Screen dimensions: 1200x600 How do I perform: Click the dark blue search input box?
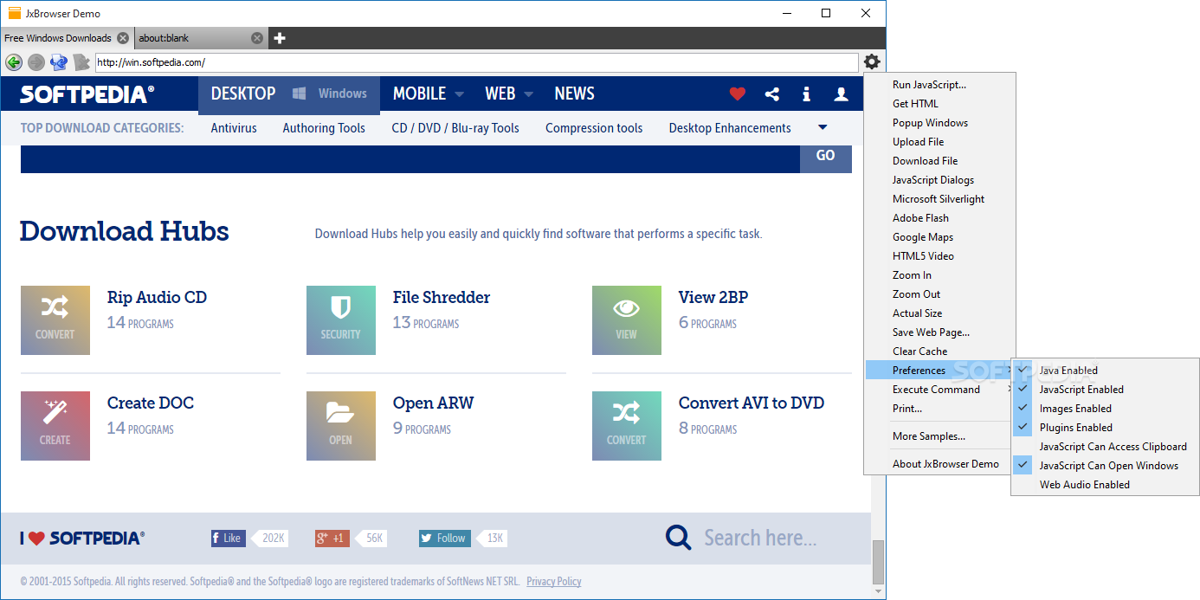coord(410,159)
